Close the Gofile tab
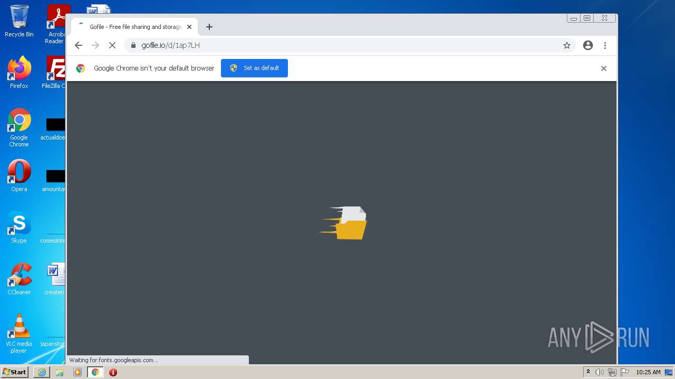The height and width of the screenshot is (379, 675). point(189,27)
